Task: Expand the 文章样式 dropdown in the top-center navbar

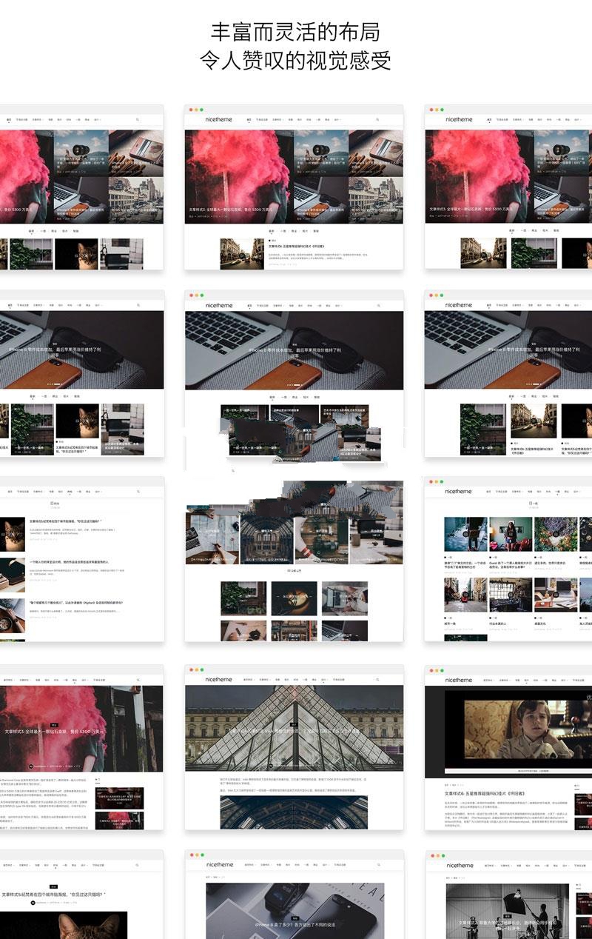Action: [x=277, y=119]
